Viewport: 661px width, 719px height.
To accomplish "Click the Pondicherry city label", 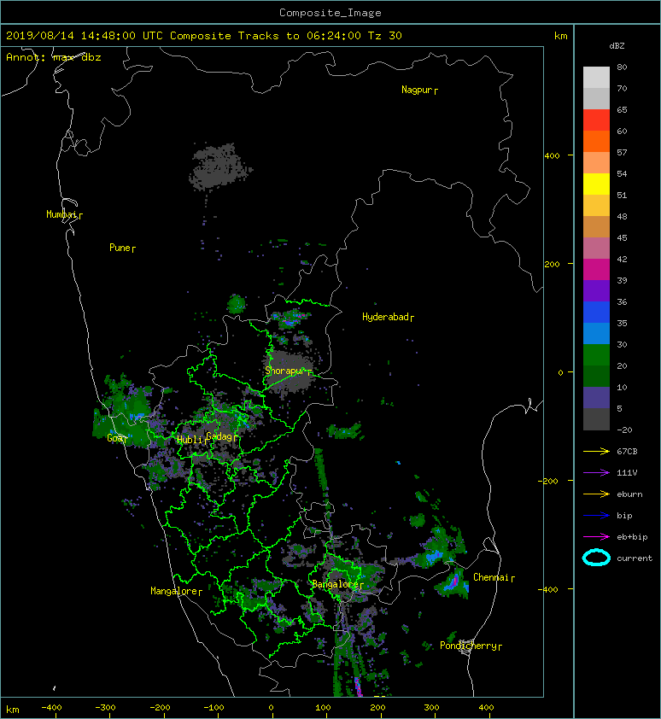I will pyautogui.click(x=468, y=646).
